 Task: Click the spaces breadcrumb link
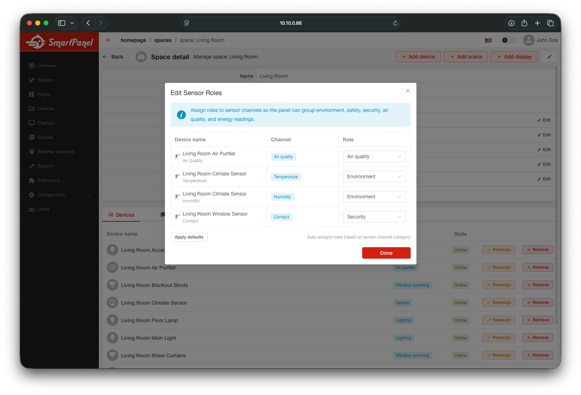(163, 40)
